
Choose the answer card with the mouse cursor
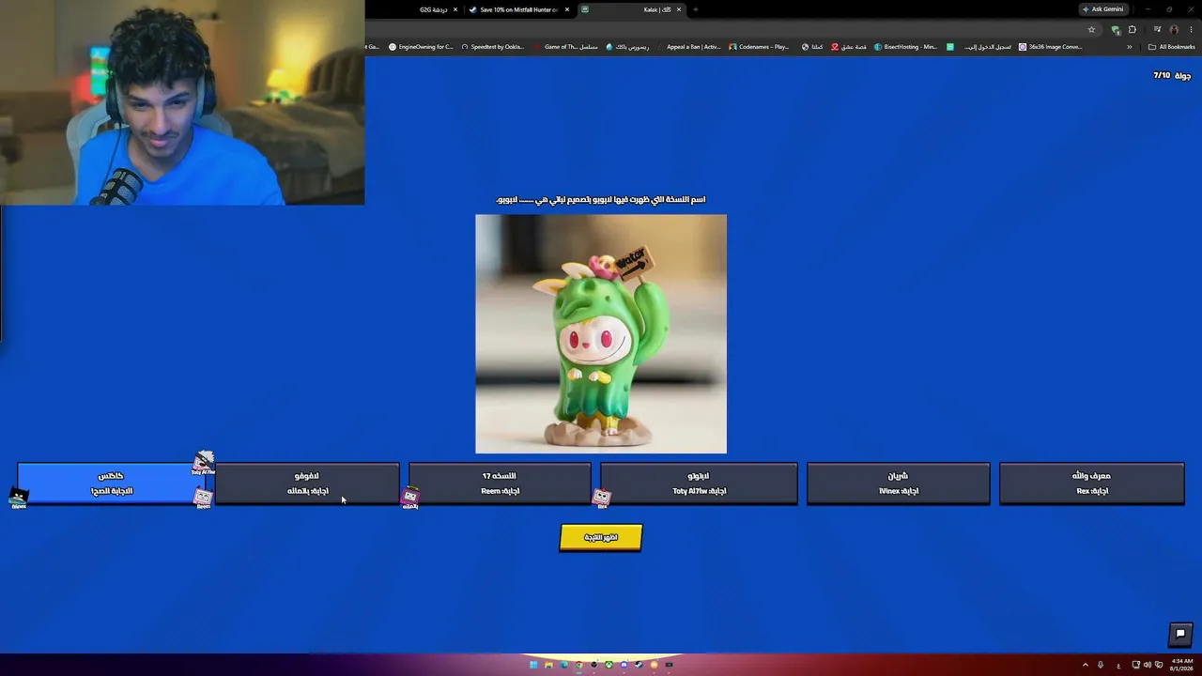[307, 484]
